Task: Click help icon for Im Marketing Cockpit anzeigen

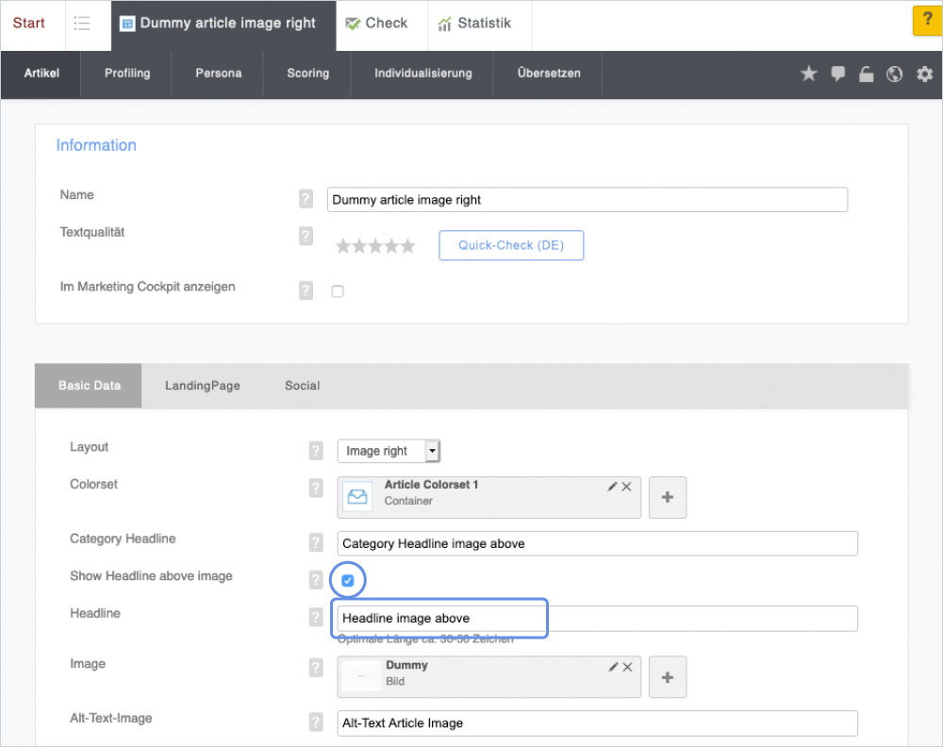Action: 306,290
